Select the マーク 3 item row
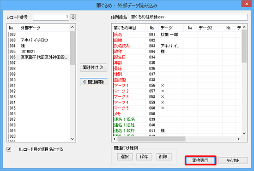Viewport: 254px width, 171px height. pos(177,97)
